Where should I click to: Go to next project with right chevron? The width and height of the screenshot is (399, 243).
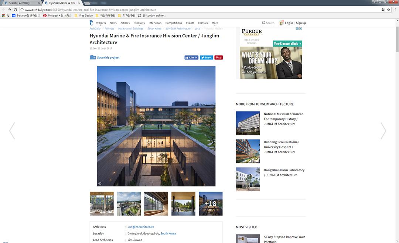pos(383,131)
